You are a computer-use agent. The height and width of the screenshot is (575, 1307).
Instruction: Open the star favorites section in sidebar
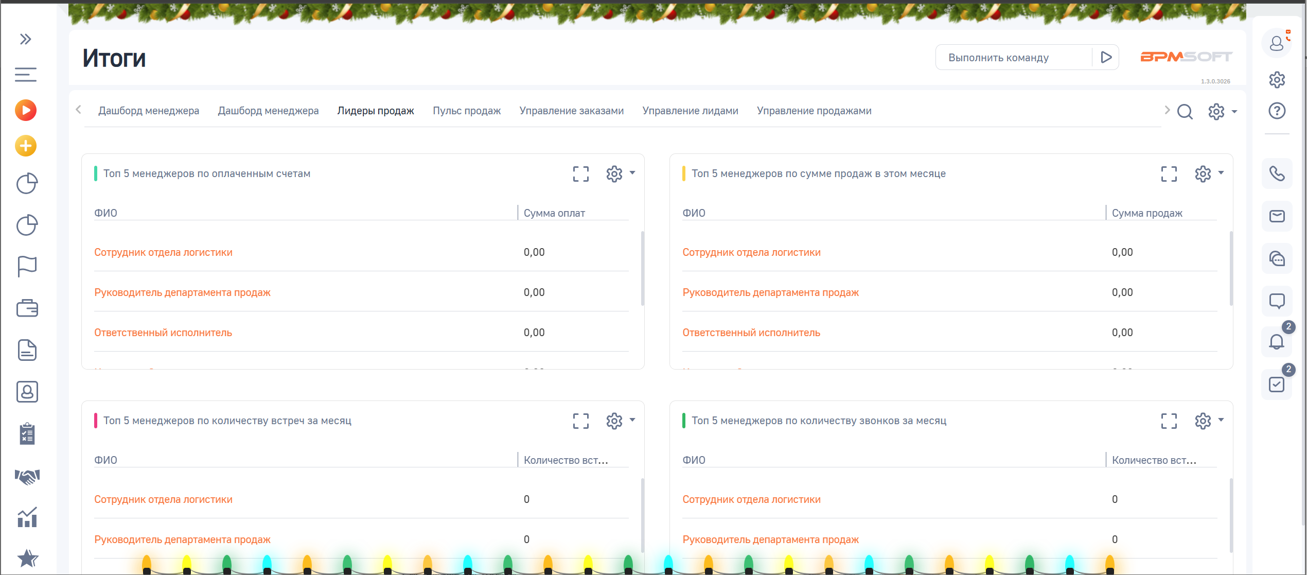point(27,558)
